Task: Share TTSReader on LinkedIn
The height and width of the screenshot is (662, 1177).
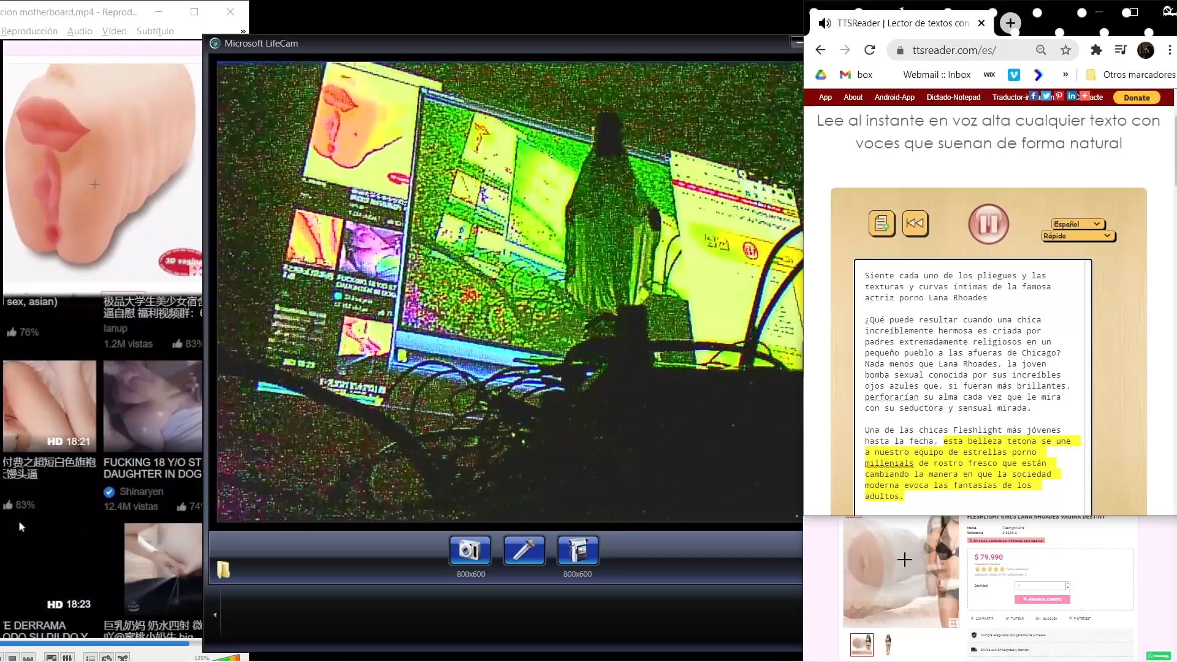Action: point(1072,96)
